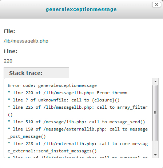This screenshot has width=163, height=168.
Task: Click the 'call to {closure}()' trace row
Action: tap(64, 100)
